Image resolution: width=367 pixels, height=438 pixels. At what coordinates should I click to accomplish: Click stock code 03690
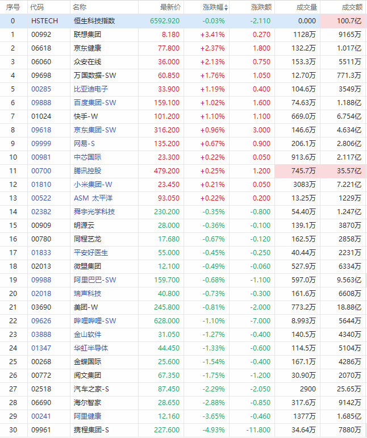coord(41,307)
